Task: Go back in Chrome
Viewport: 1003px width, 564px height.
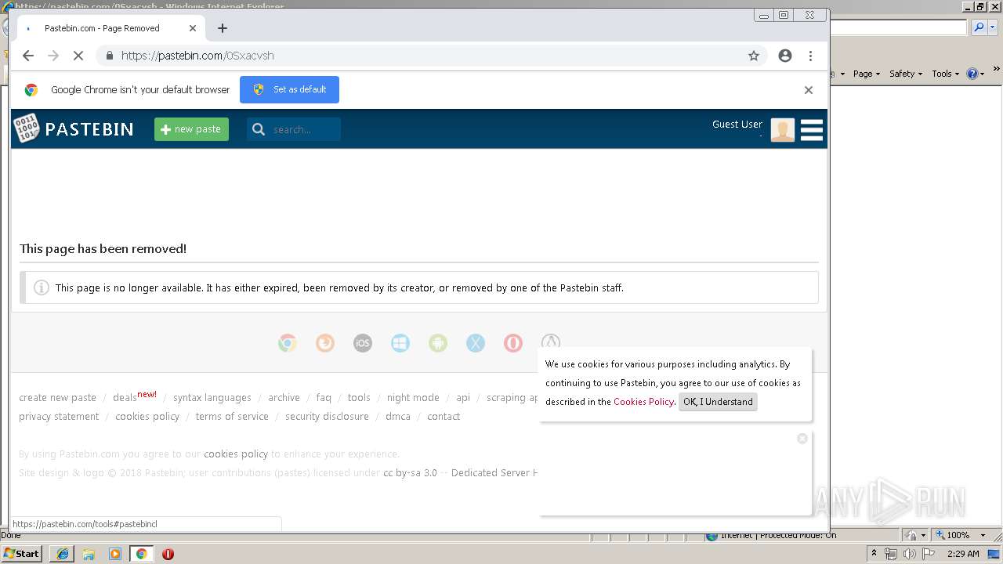Action: [28, 56]
